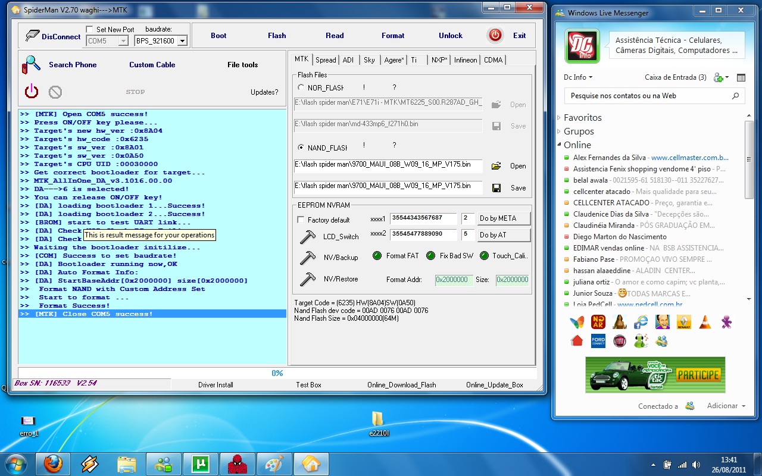Screen dimensions: 762x476
Task: Click the red Exit power icon
Action: pyautogui.click(x=495, y=35)
